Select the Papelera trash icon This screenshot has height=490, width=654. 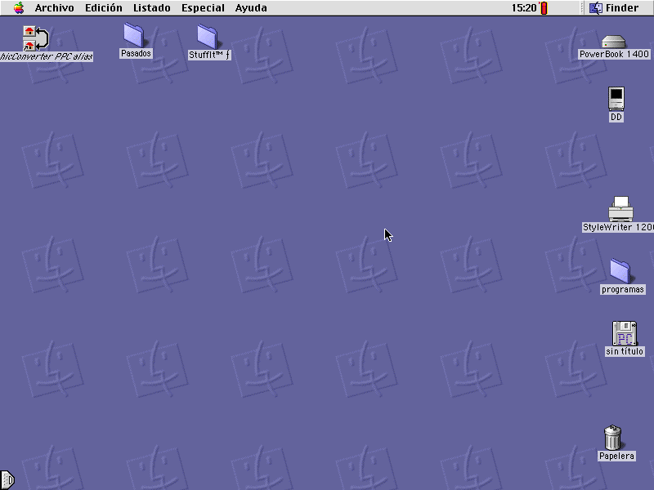[x=612, y=438]
